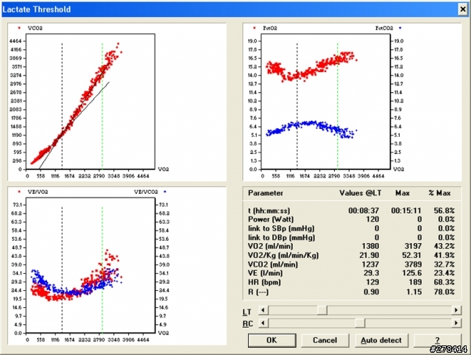Click the FetO2 legend label
The width and height of the screenshot is (471, 355).
270,28
